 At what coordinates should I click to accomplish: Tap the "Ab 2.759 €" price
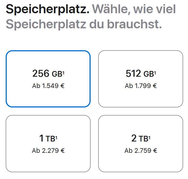click(141, 151)
